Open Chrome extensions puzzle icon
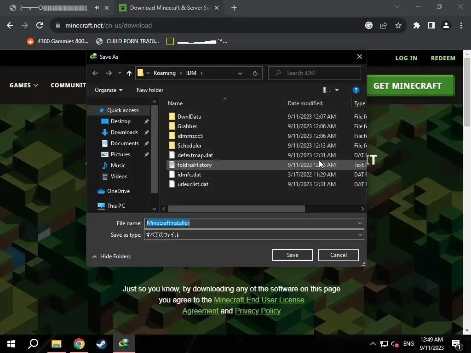This screenshot has width=471, height=353. (416, 26)
